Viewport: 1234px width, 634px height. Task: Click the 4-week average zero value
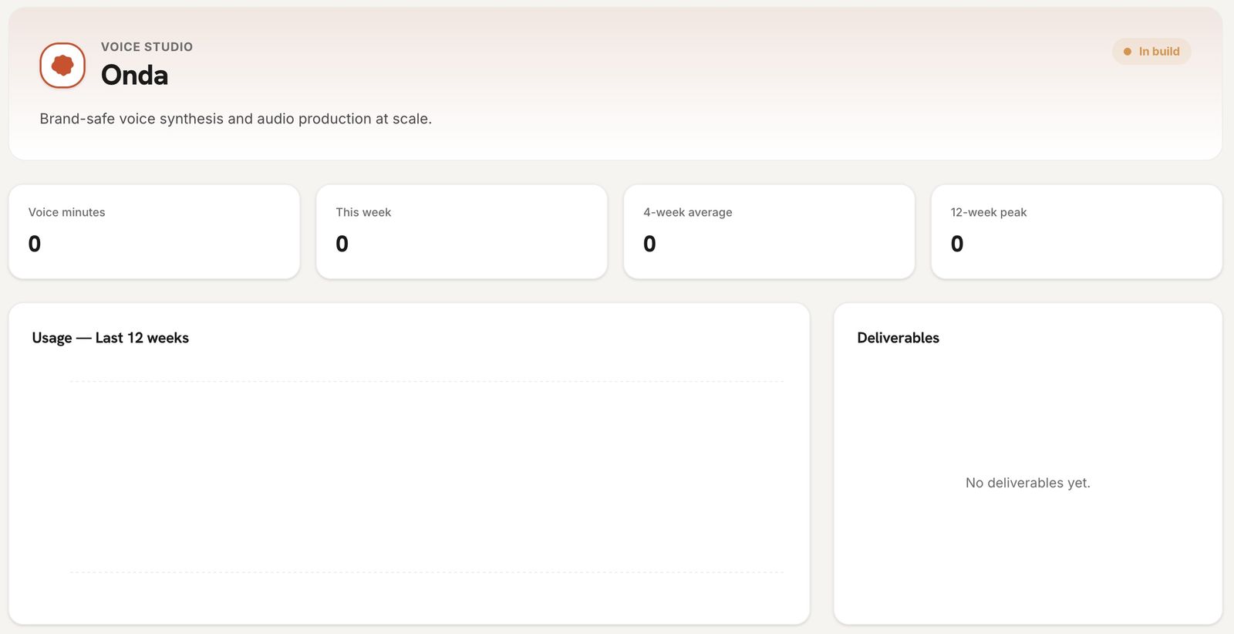pyautogui.click(x=649, y=244)
